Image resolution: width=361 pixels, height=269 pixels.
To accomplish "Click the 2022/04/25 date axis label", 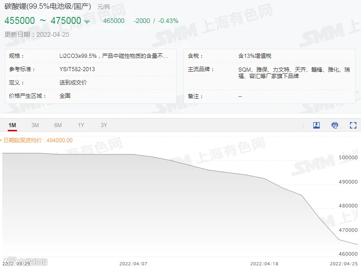I will pyautogui.click(x=344, y=263).
